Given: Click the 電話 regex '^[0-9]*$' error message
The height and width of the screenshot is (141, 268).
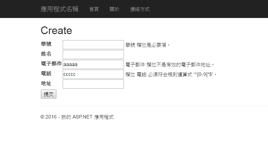Looking at the screenshot, I should coord(171,75).
